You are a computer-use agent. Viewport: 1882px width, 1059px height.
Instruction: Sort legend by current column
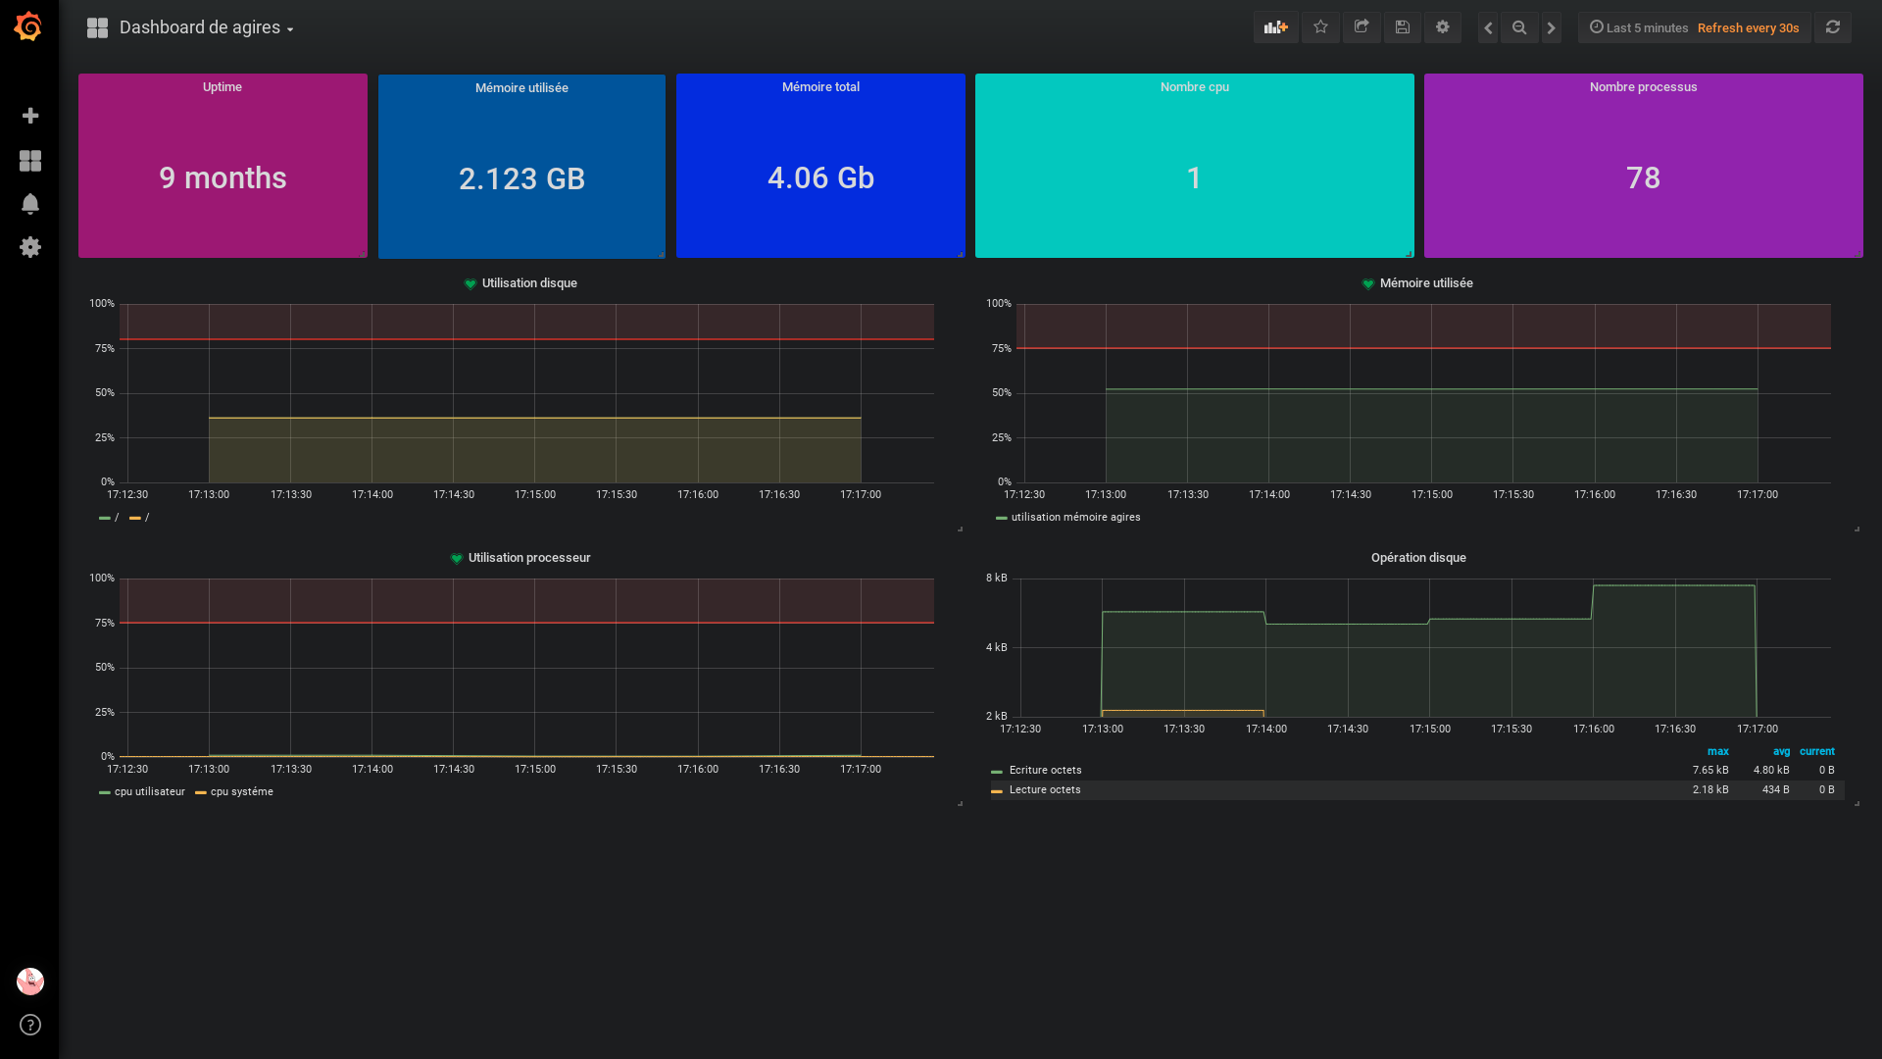click(x=1817, y=751)
